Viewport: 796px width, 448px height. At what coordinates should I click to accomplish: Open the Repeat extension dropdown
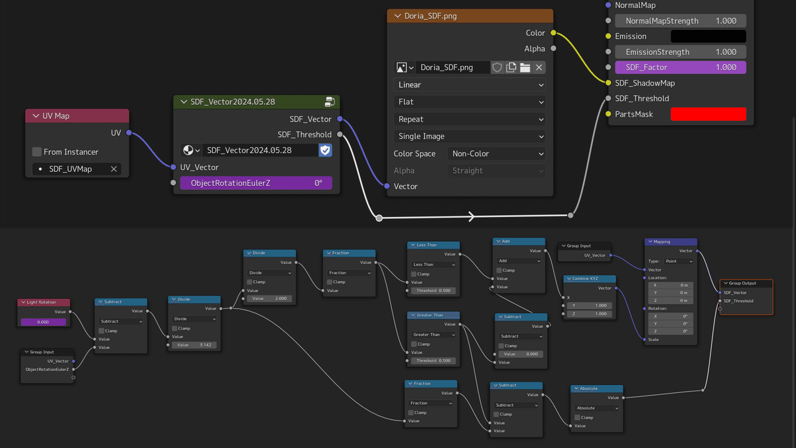tap(470, 119)
